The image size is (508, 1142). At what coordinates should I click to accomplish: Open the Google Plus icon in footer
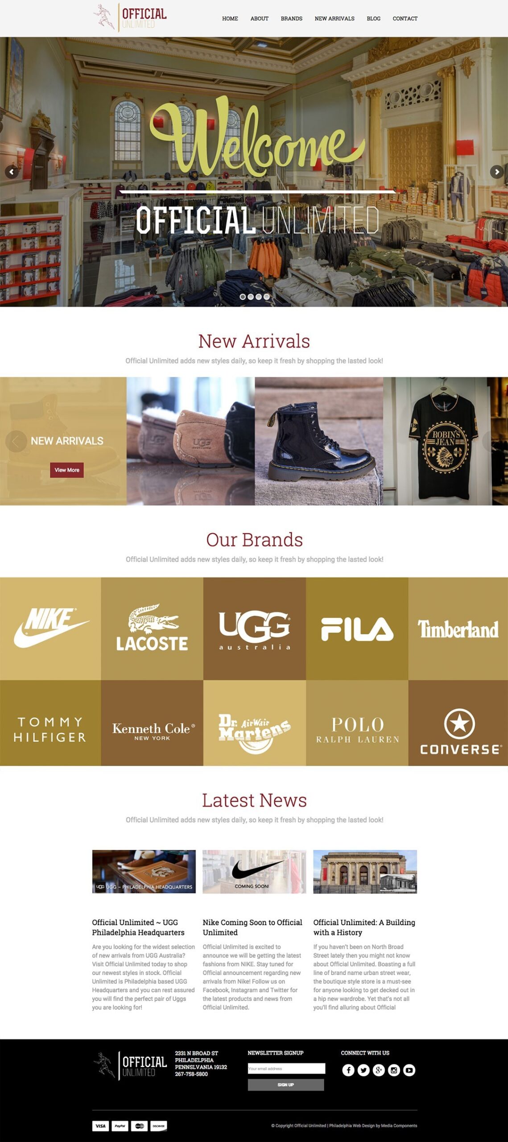tap(379, 1070)
